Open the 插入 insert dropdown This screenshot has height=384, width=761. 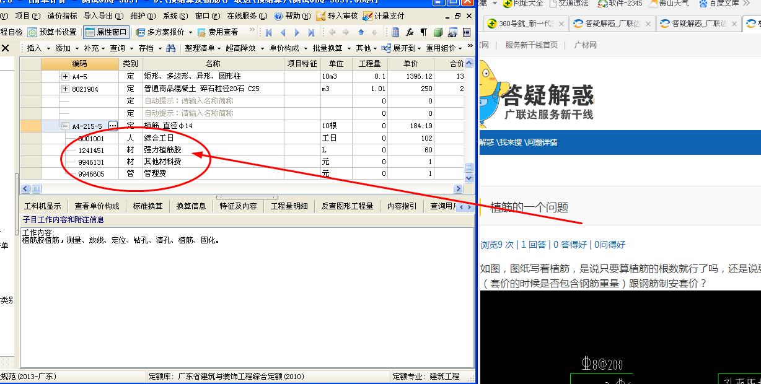[38, 48]
